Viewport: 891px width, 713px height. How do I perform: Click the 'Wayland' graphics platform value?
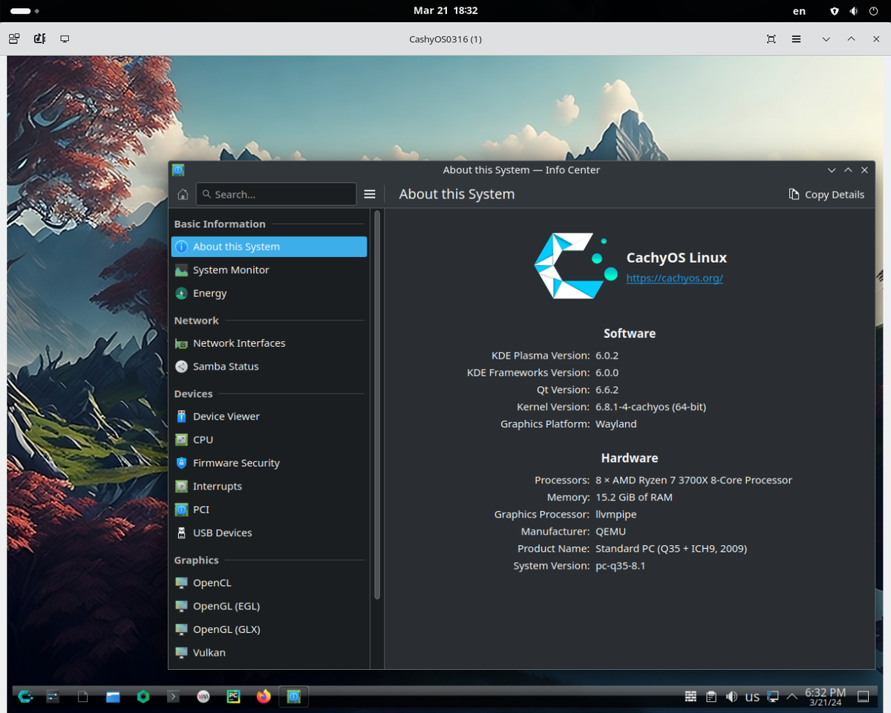click(x=616, y=424)
